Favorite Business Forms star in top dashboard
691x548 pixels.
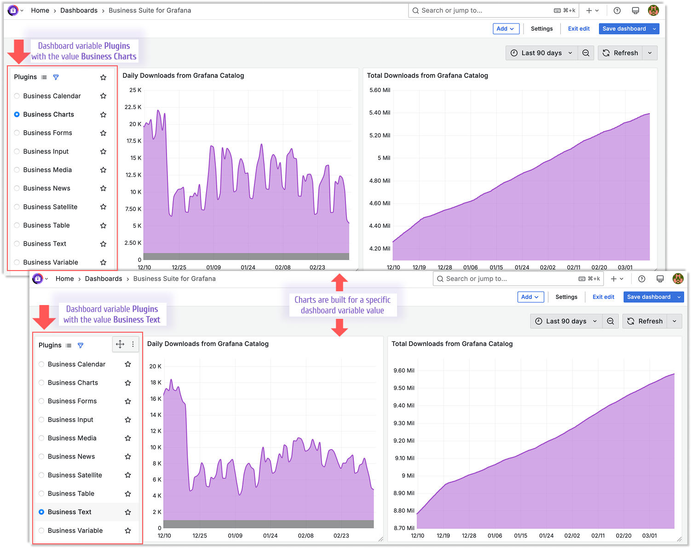103,133
